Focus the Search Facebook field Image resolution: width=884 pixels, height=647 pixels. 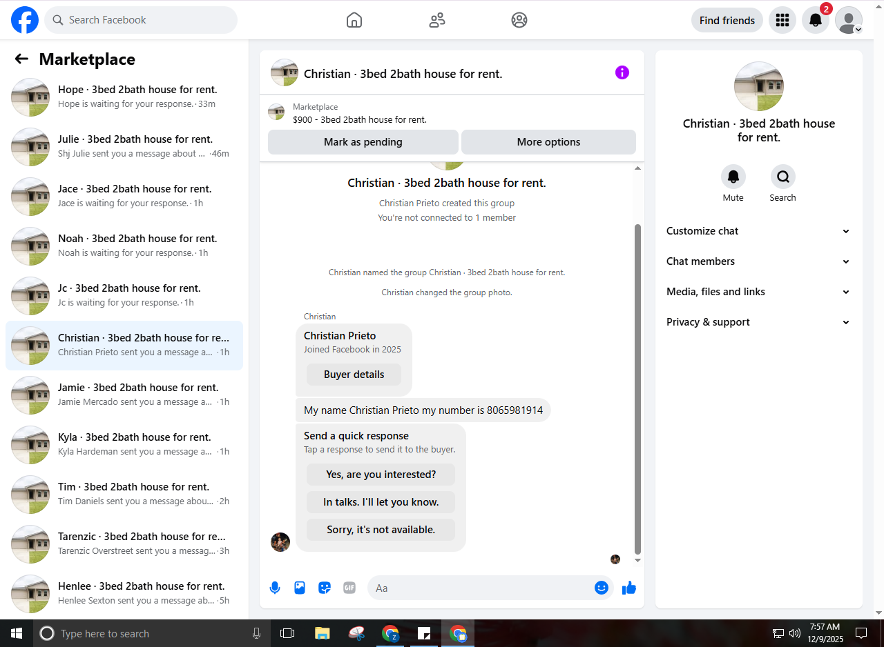coord(141,20)
